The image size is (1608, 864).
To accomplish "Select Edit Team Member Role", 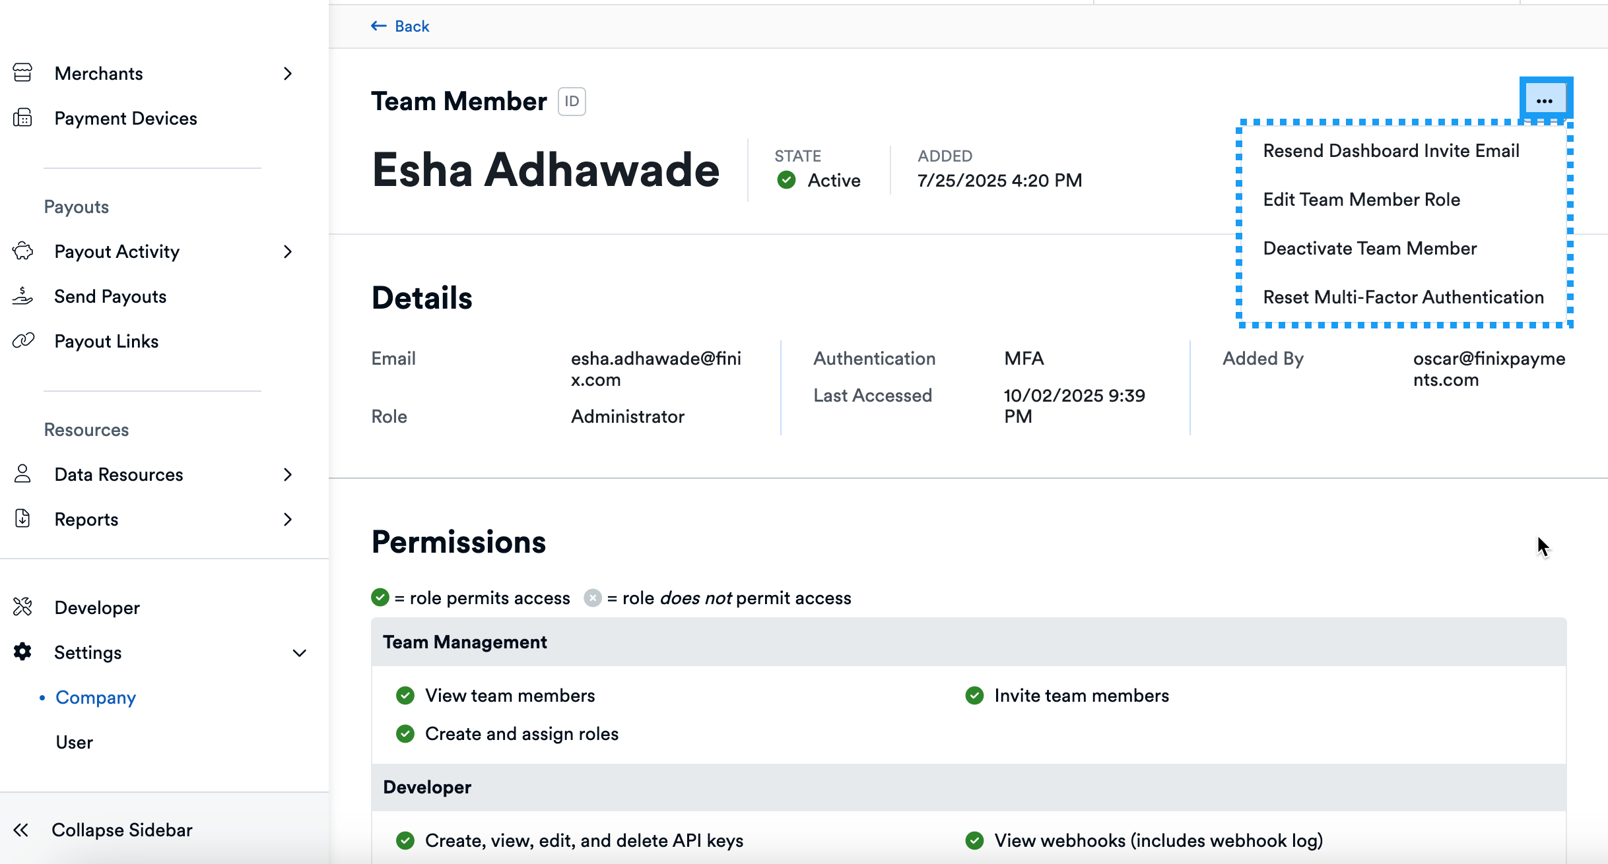I will (1361, 200).
